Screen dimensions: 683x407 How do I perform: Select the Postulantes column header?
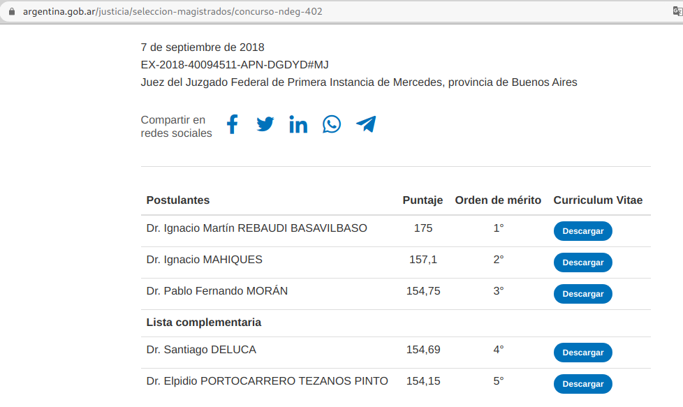(177, 200)
